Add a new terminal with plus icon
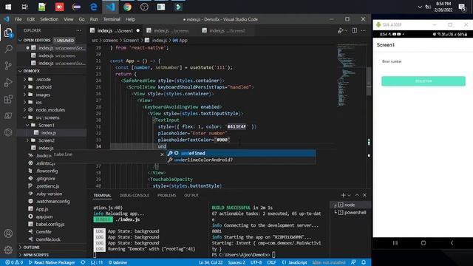The width and height of the screenshot is (473, 266). coord(343,195)
